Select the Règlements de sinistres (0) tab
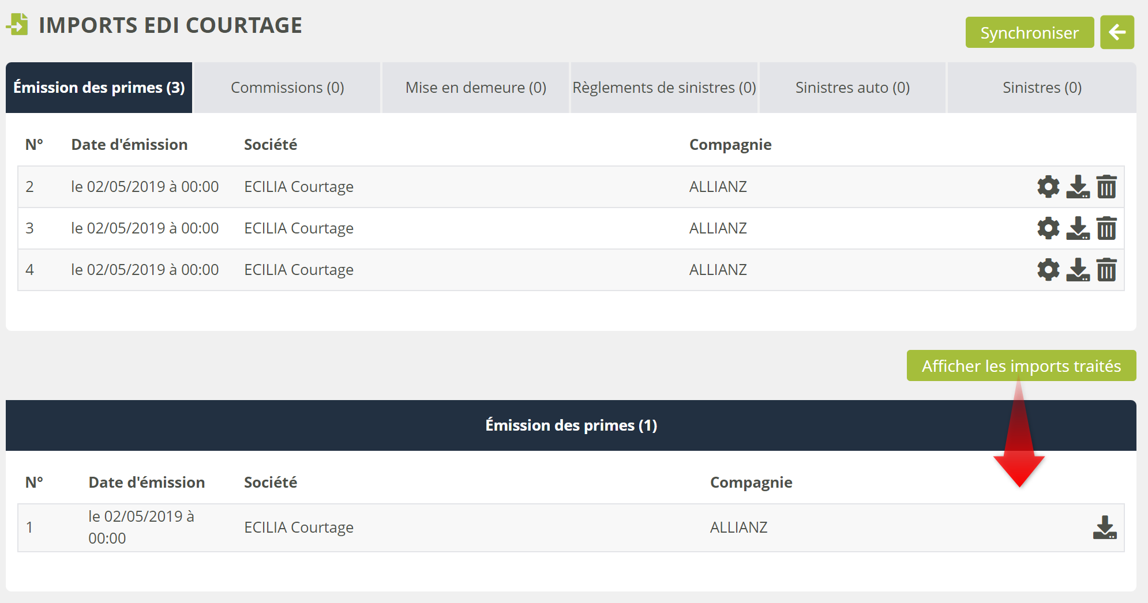 [664, 88]
